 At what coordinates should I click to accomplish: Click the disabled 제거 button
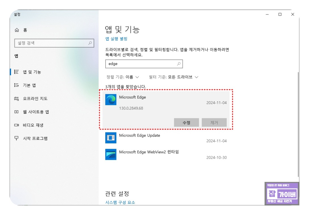[x=214, y=122]
